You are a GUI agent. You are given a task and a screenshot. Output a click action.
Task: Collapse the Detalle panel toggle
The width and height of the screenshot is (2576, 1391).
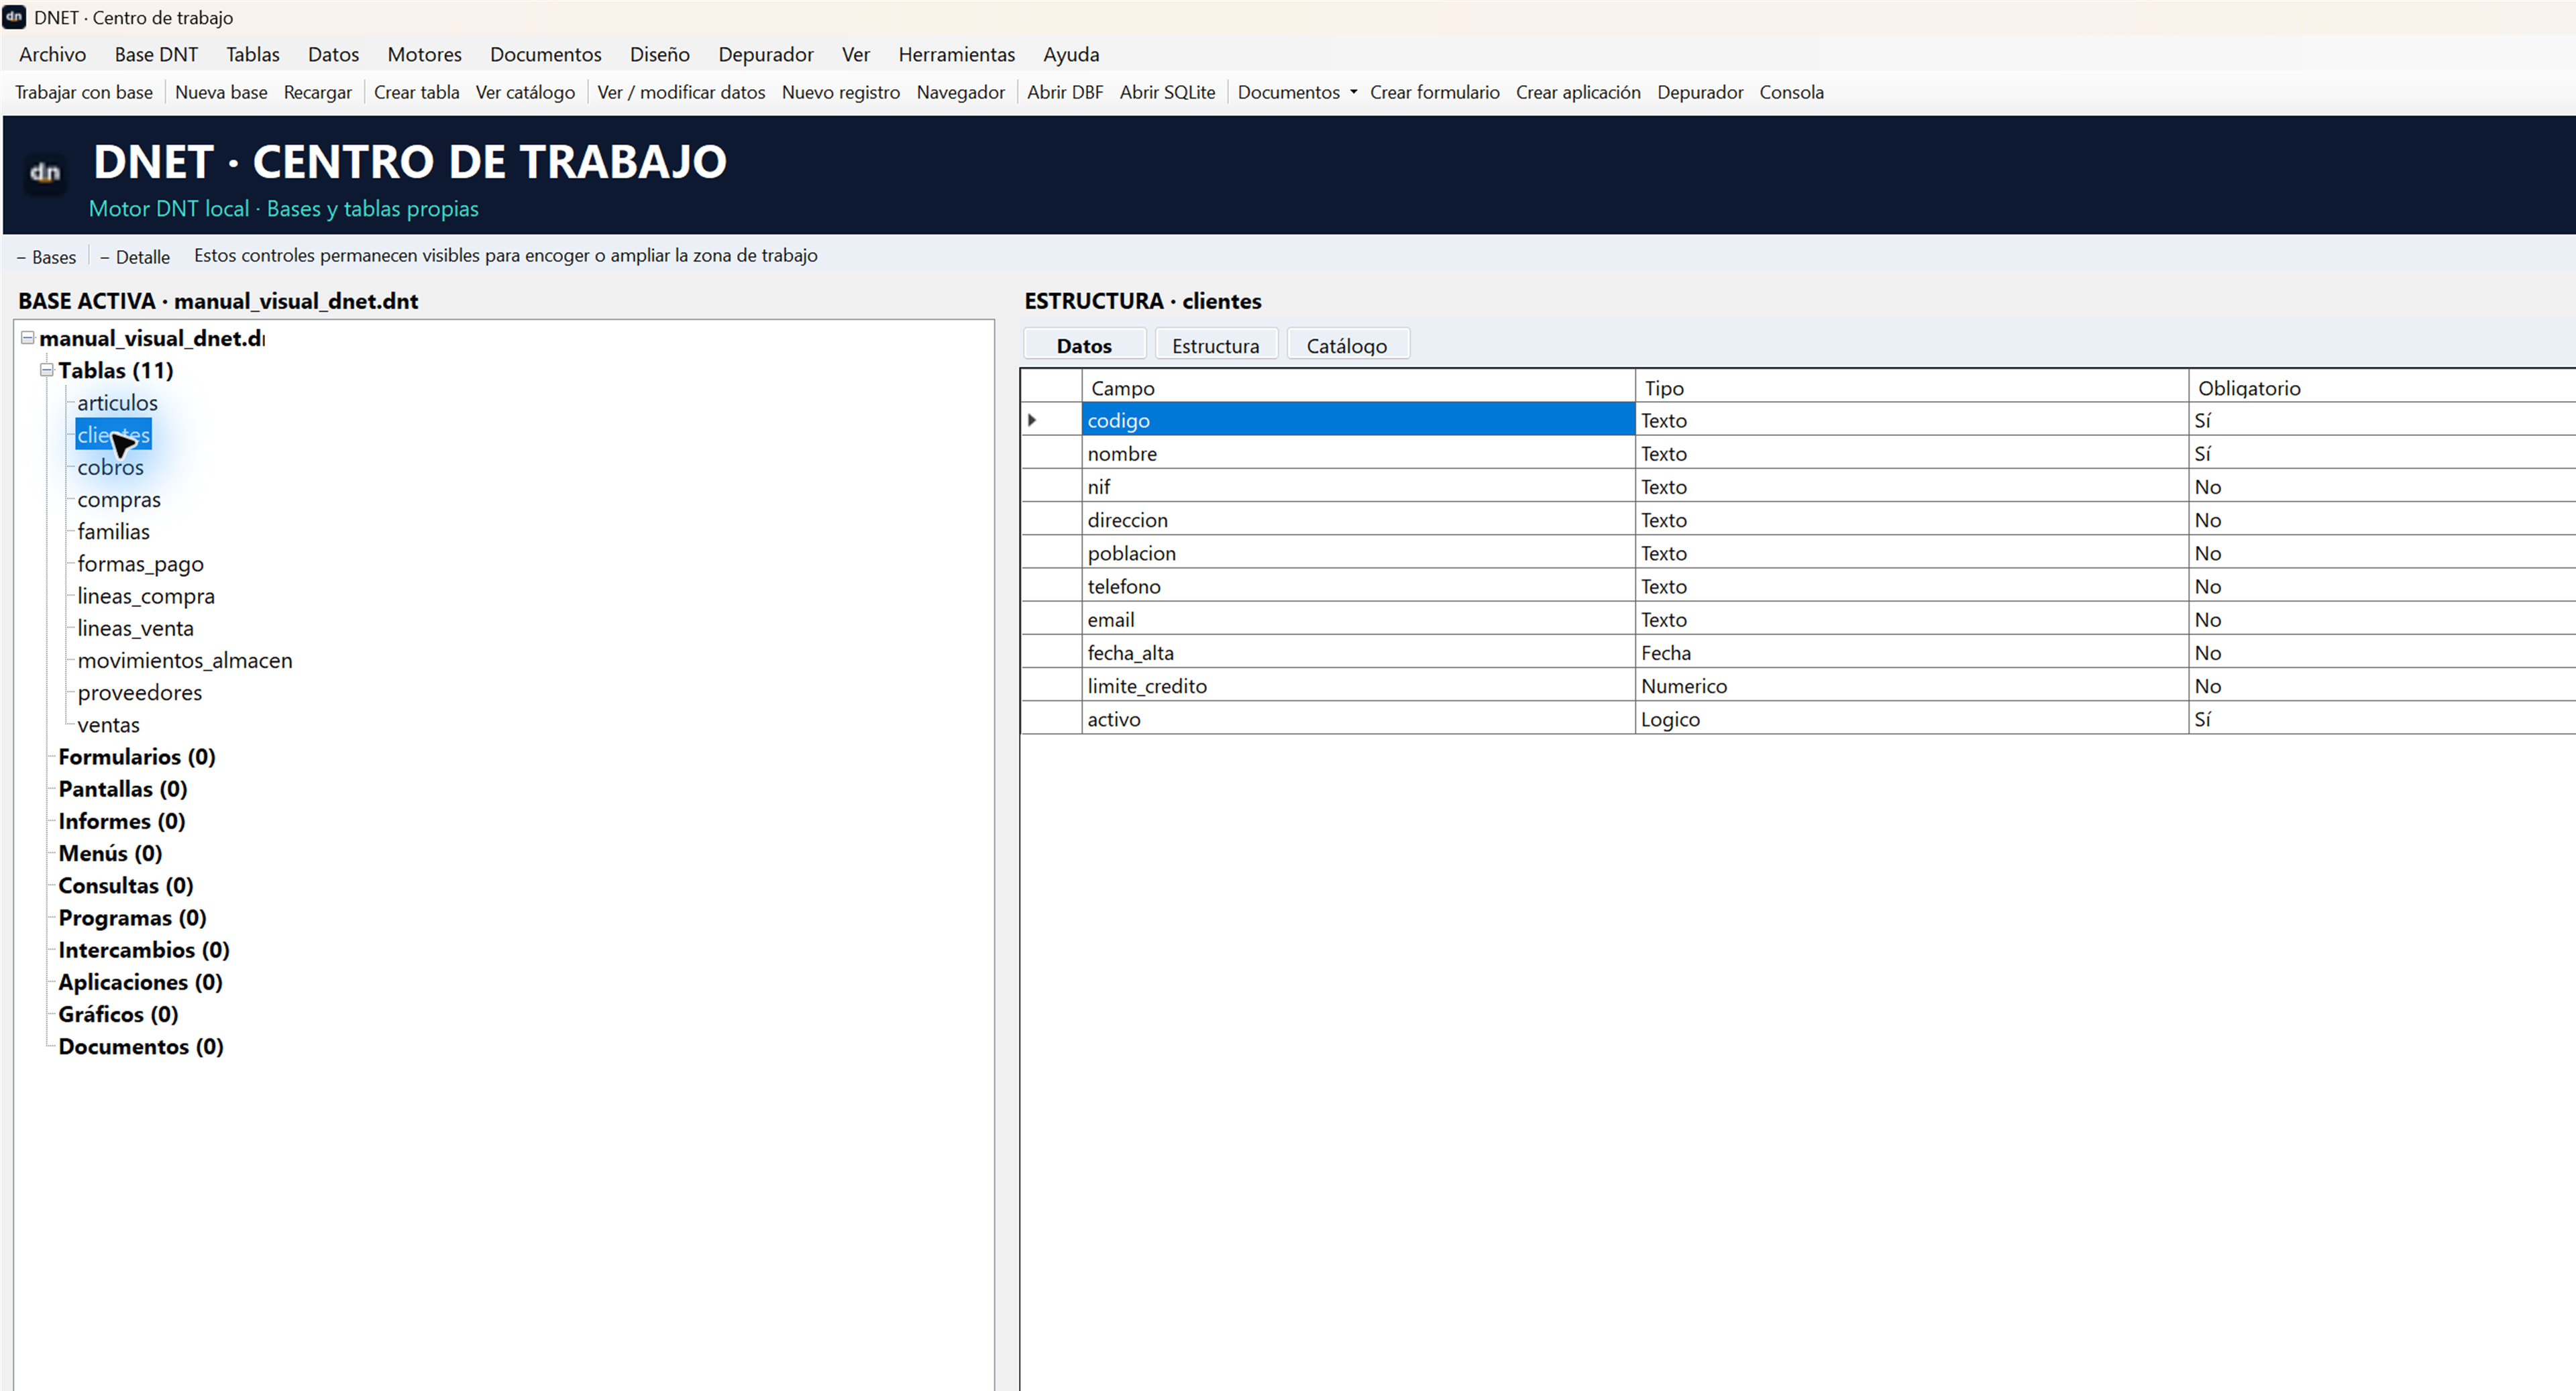click(135, 257)
